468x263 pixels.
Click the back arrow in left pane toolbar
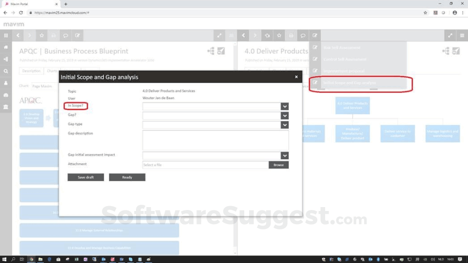coord(18,35)
